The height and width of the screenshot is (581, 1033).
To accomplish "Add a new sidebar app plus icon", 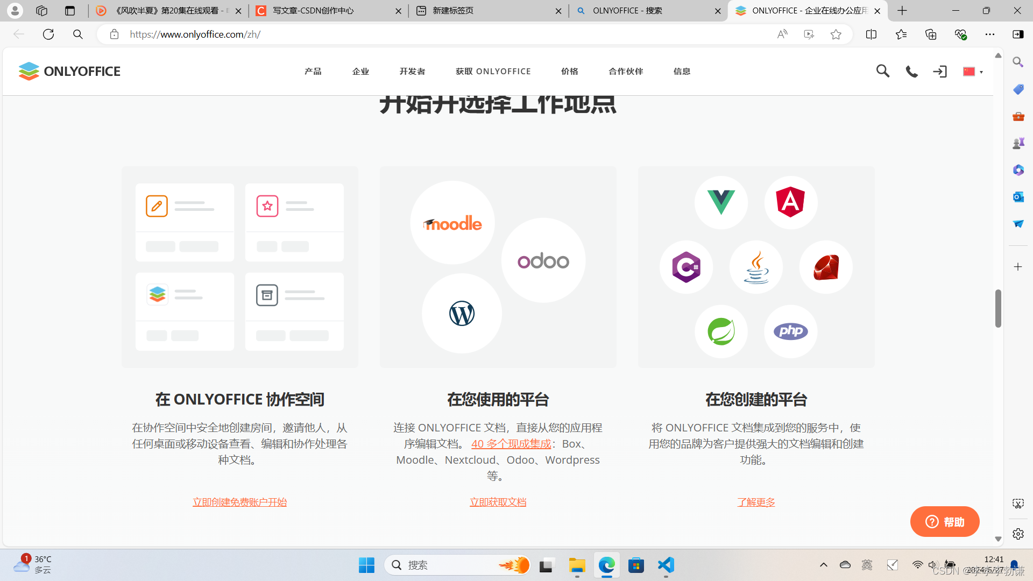I will point(1018,267).
